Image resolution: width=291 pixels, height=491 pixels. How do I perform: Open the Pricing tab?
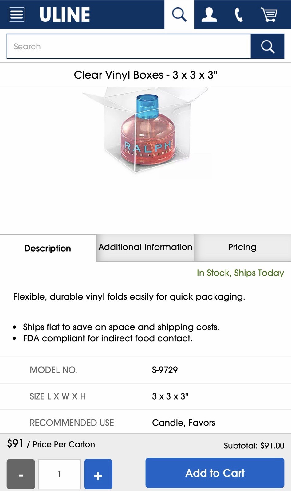point(242,247)
